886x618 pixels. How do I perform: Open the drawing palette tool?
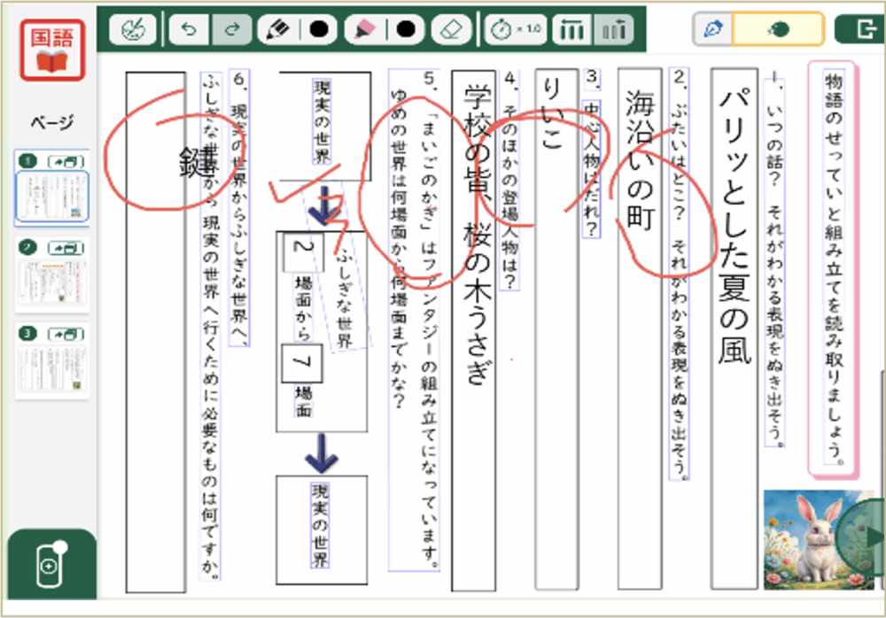coord(133,29)
